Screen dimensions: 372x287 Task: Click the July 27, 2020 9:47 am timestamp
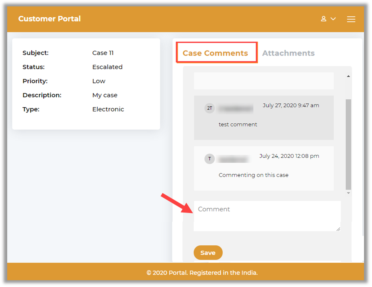[291, 105]
